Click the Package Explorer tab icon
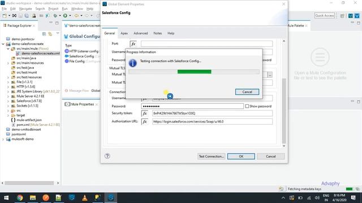This screenshot has height=203, width=362. point(5,25)
